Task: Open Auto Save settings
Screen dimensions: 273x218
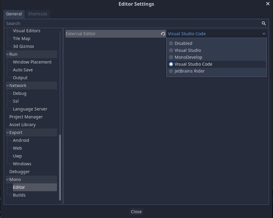Action: (x=23, y=70)
